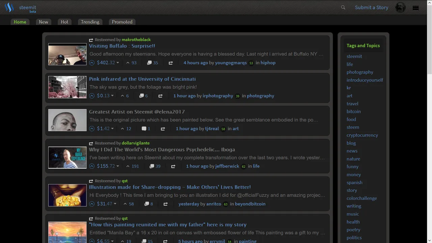The width and height of the screenshot is (432, 243).
Task: Open search with the magnifier icon
Action: pos(343,7)
